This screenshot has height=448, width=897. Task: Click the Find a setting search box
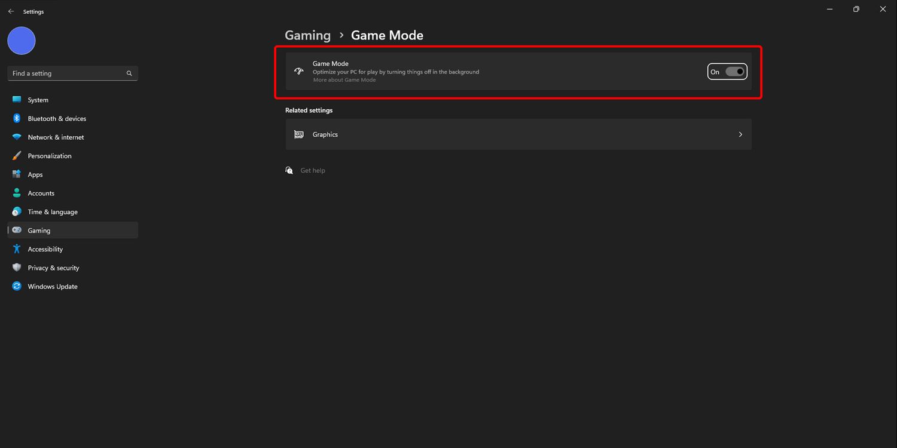coord(66,73)
